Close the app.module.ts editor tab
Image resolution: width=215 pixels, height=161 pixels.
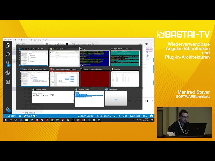point(67,44)
